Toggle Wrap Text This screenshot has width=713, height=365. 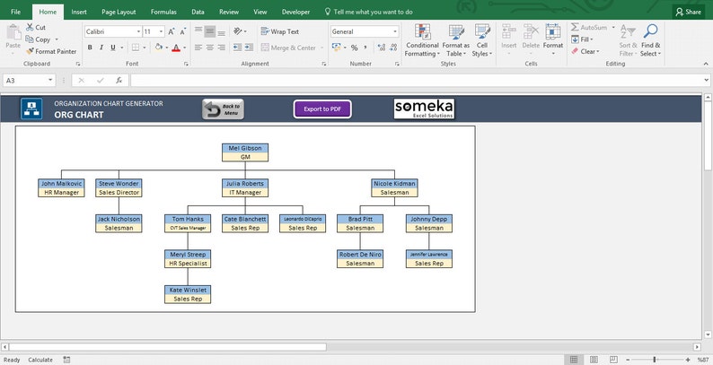[280, 31]
